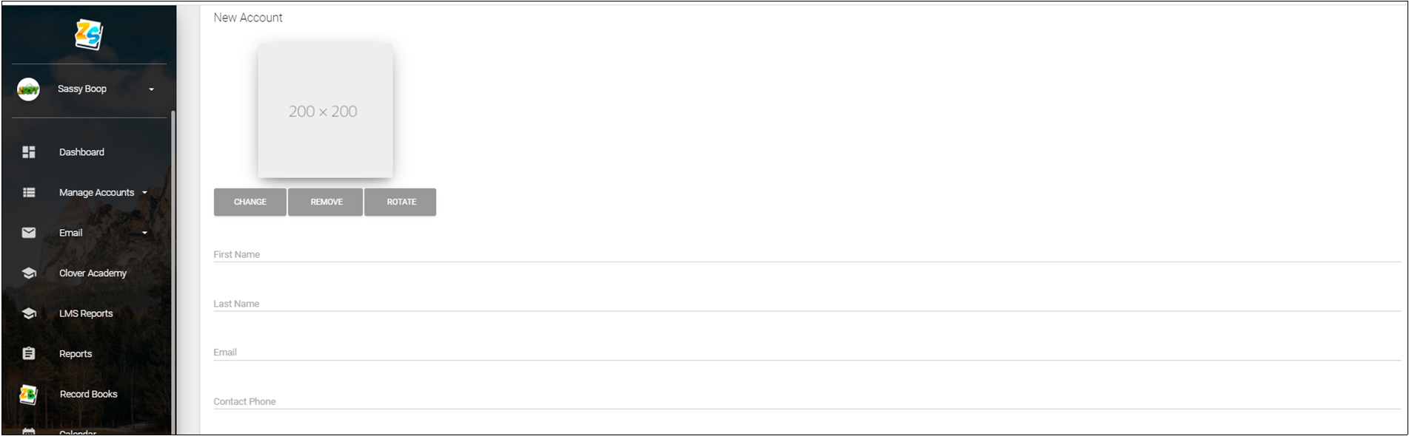Click the CHANGE photo button
Viewport: 1409px width, 436px height.
pyautogui.click(x=250, y=202)
